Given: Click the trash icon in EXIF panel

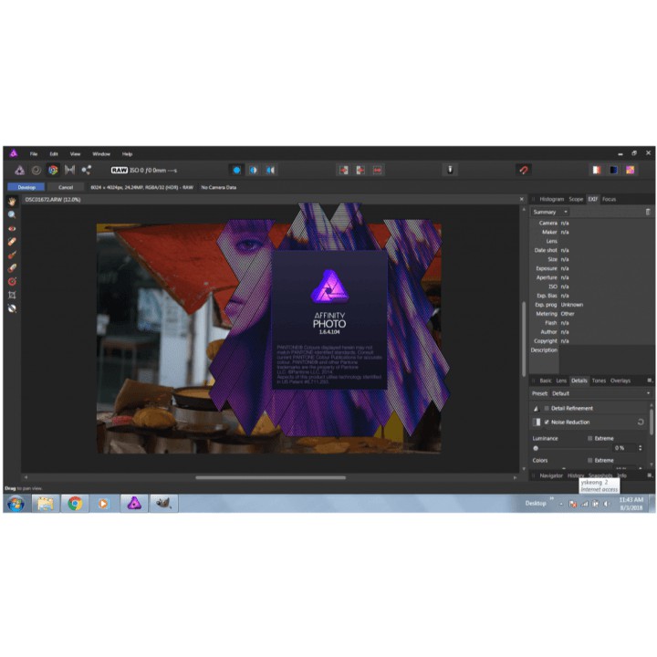Looking at the screenshot, I should coord(648,212).
